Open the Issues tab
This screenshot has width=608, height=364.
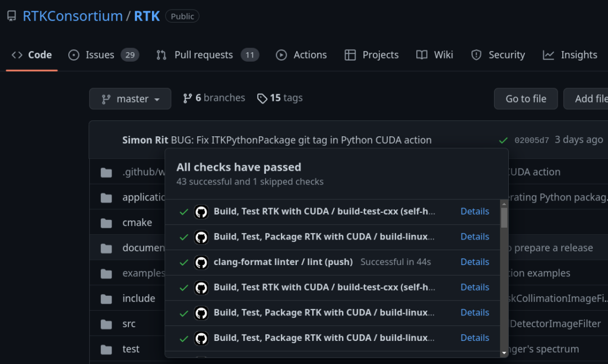coord(99,55)
